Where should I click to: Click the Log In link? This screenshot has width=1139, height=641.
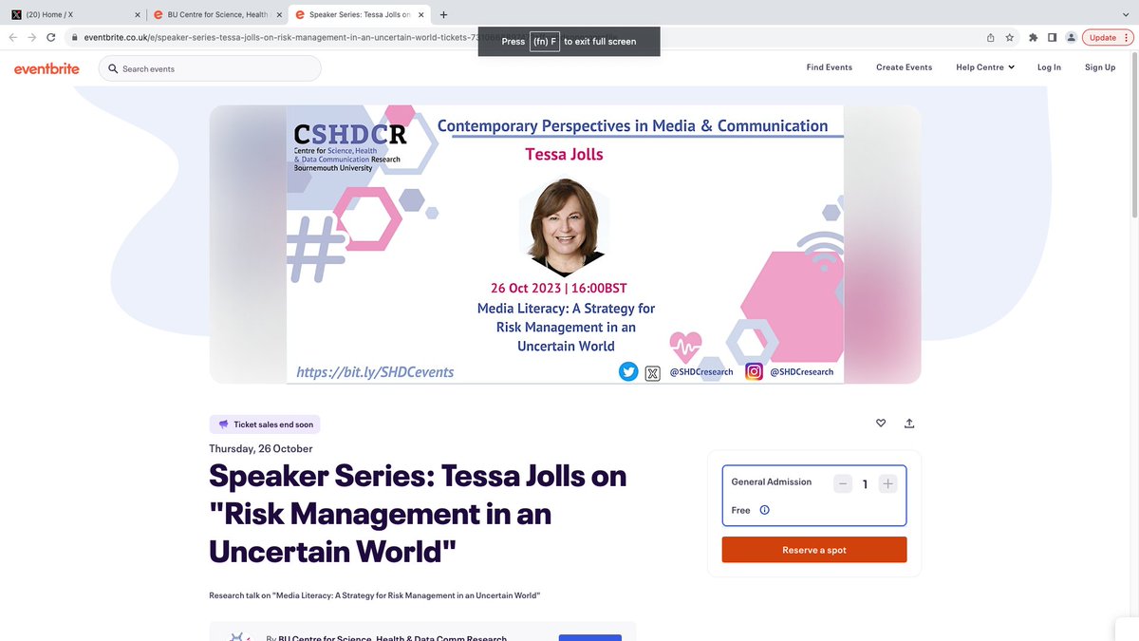tap(1049, 67)
